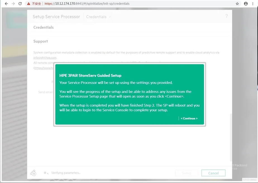Screen dimensions: 258x183
Task: Click the Setup Service Processor title
Action: click(x=56, y=16)
